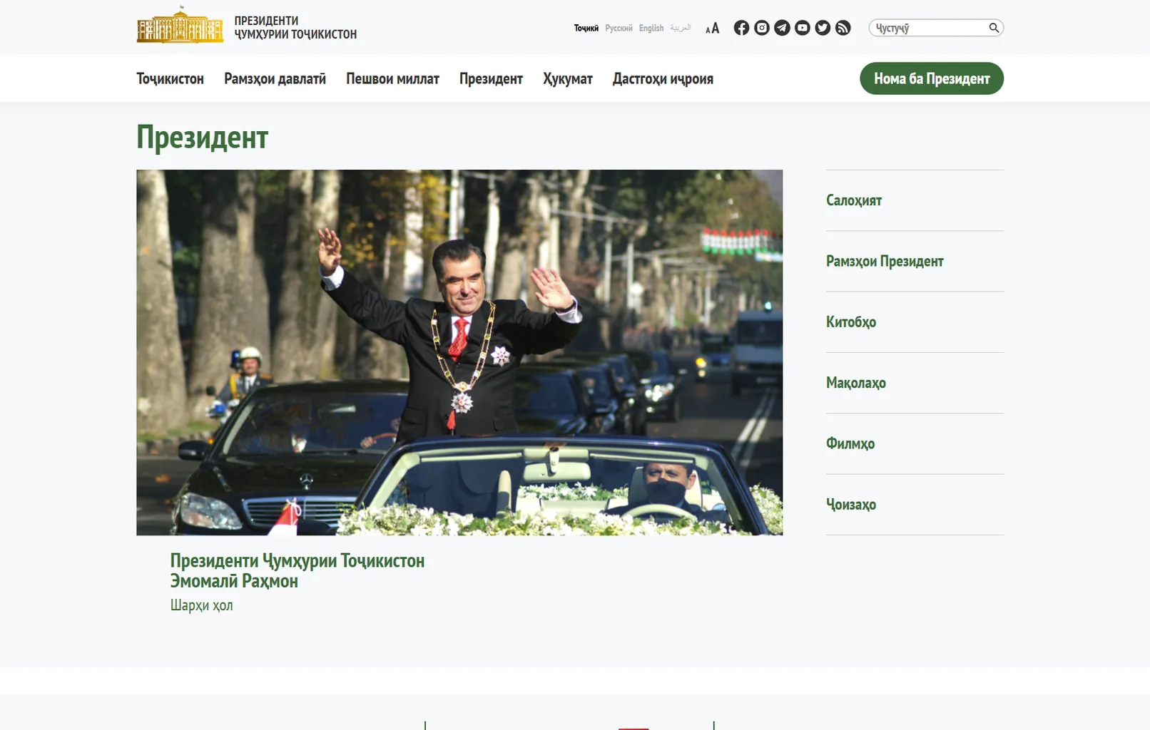Open the Китобҳо sidebar link
This screenshot has width=1150, height=730.
(851, 322)
